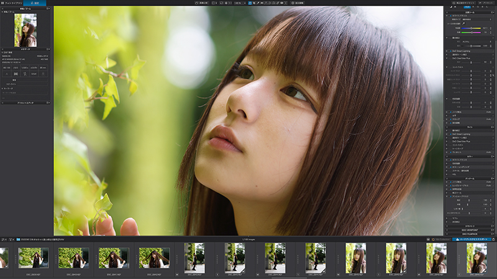This screenshot has height=279, width=497.
Task: Click the filmstrip sort icon at far left
Action: coord(3,239)
